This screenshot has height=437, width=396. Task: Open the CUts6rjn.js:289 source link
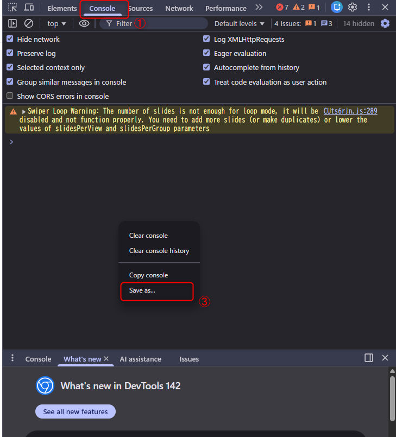pos(350,111)
